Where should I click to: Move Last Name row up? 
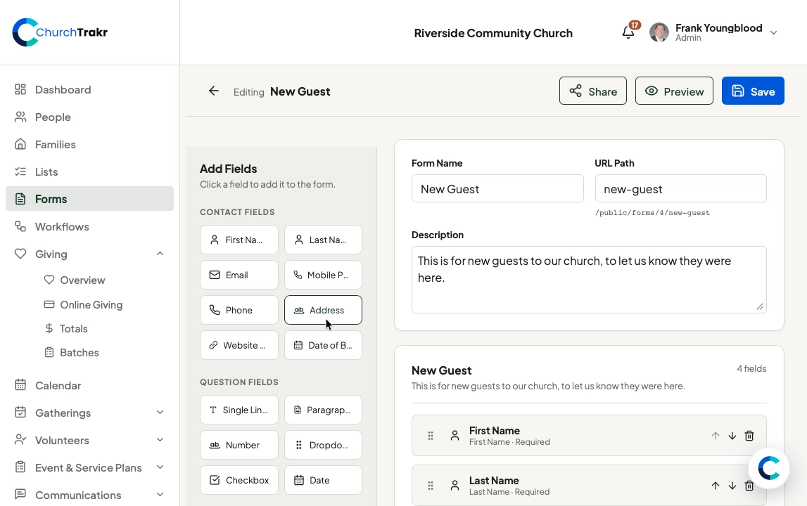coord(716,486)
